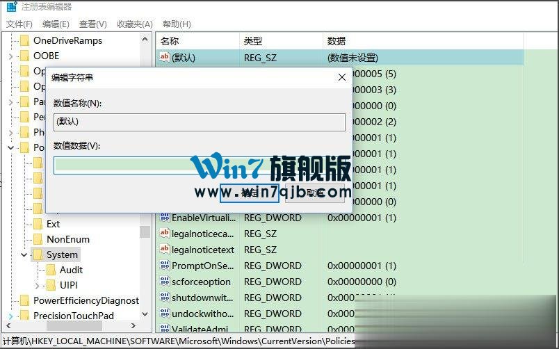This screenshot has width=559, height=349.
Task: Sort by the 数据 column header
Action: click(423, 41)
